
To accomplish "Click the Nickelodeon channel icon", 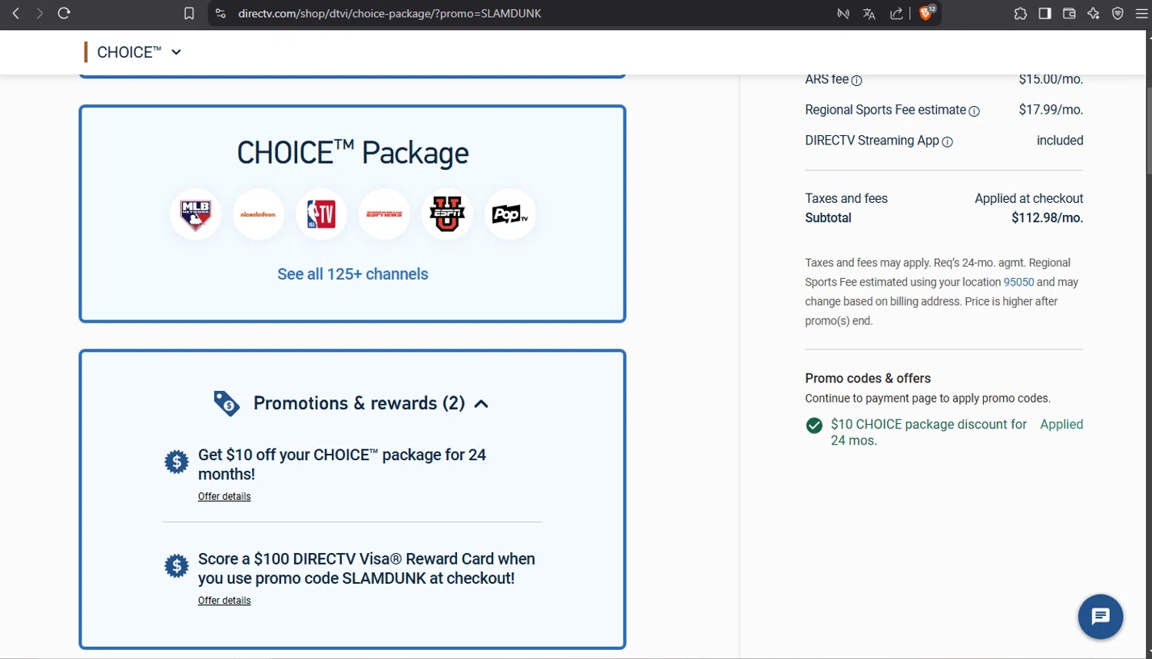I will (258, 214).
